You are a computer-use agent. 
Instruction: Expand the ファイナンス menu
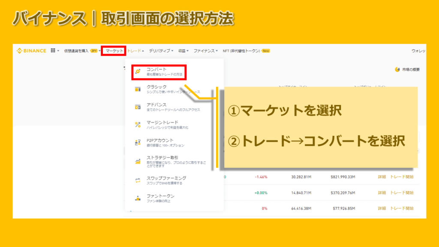point(205,51)
